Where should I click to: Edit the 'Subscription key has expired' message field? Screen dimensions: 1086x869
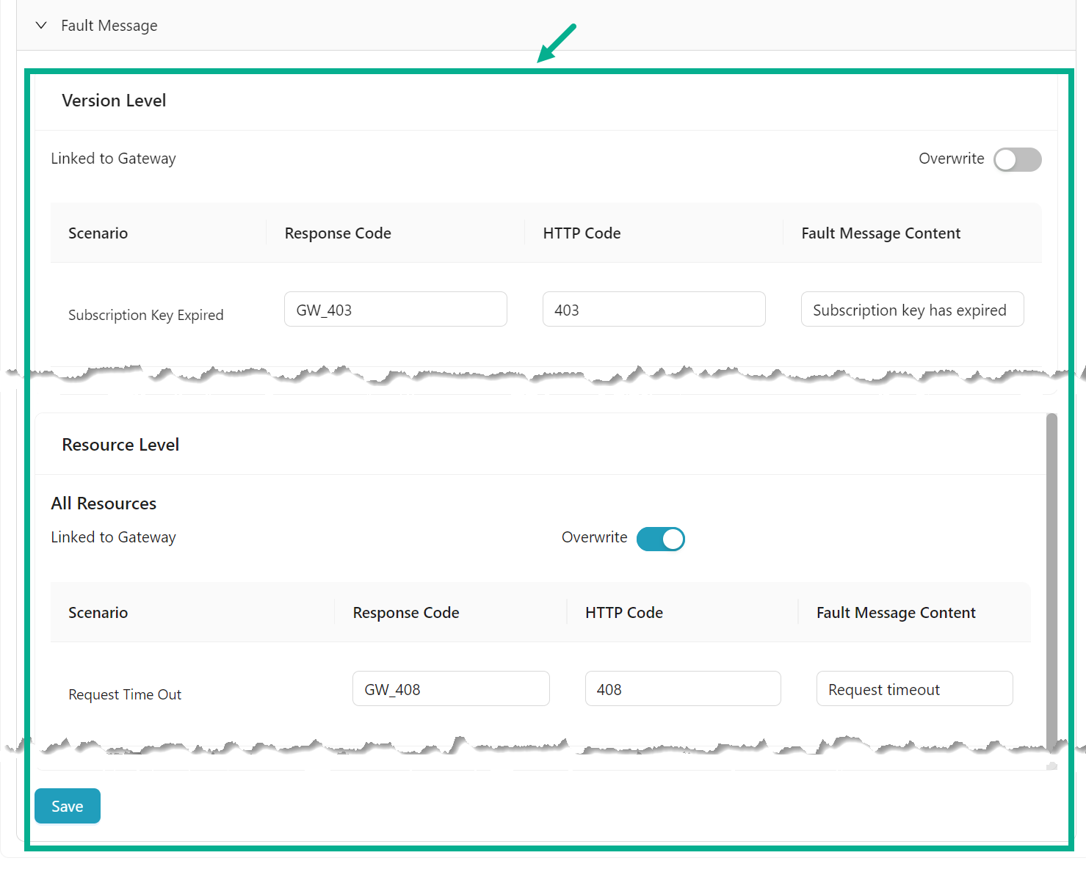point(911,310)
